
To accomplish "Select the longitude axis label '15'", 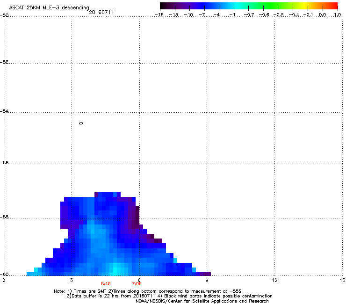I will (x=342, y=280).
